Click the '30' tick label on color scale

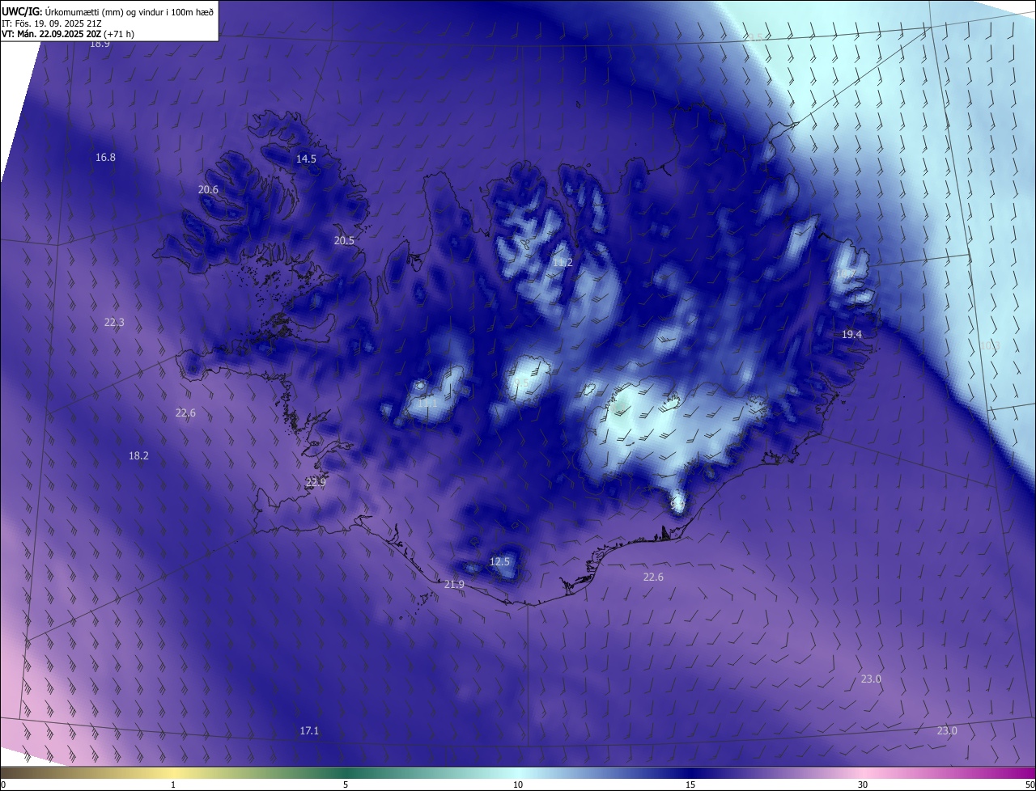[863, 785]
